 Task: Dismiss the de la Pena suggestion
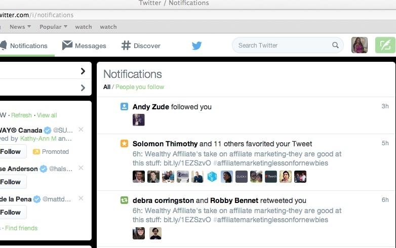click(81, 198)
